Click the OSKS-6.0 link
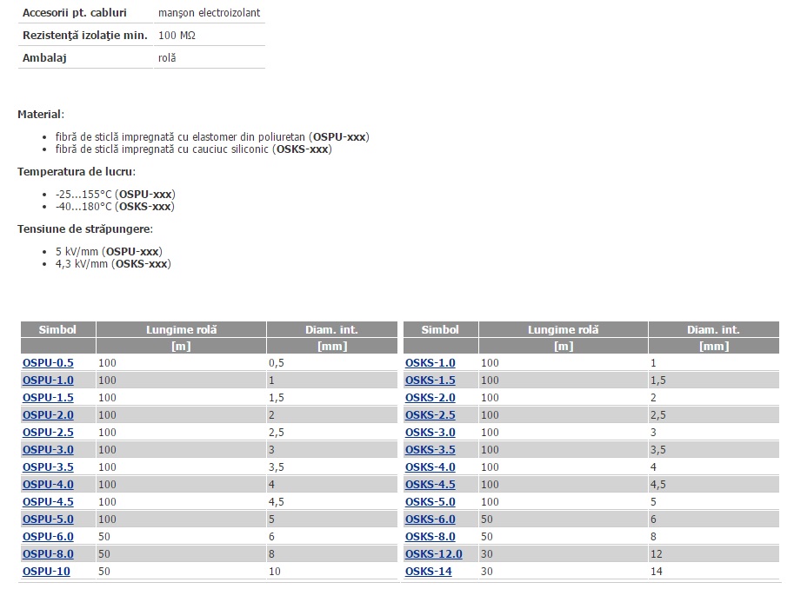794x589 pixels. click(430, 520)
